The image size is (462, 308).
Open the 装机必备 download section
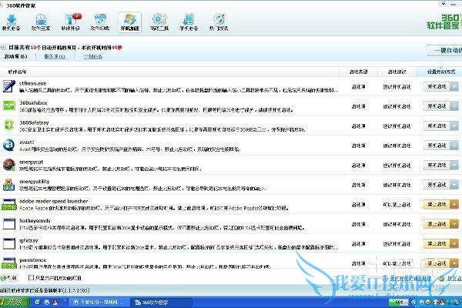[12, 22]
